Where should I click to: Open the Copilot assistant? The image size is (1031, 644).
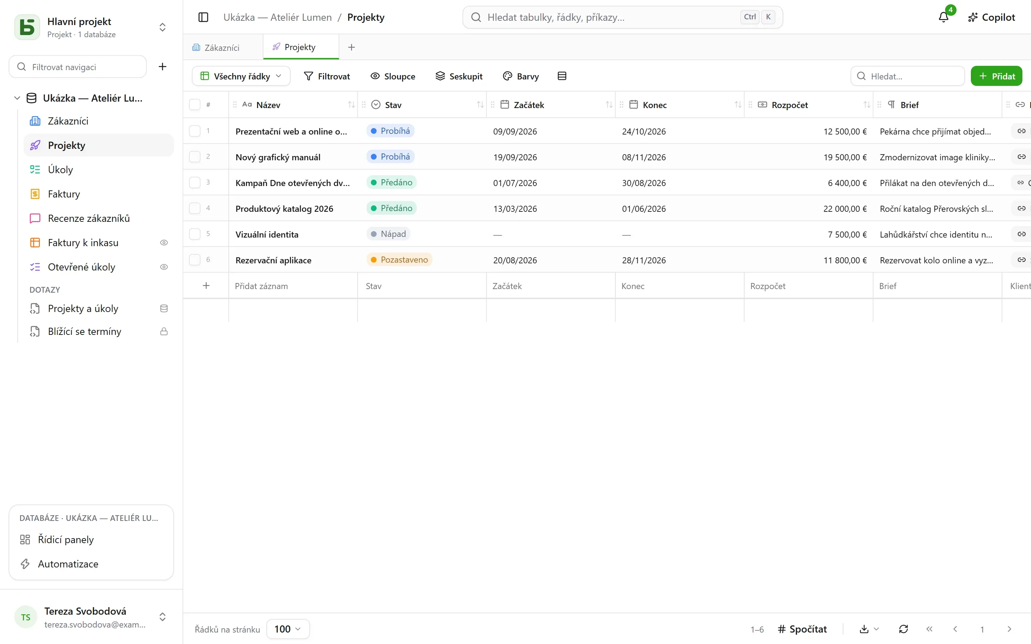click(x=991, y=17)
